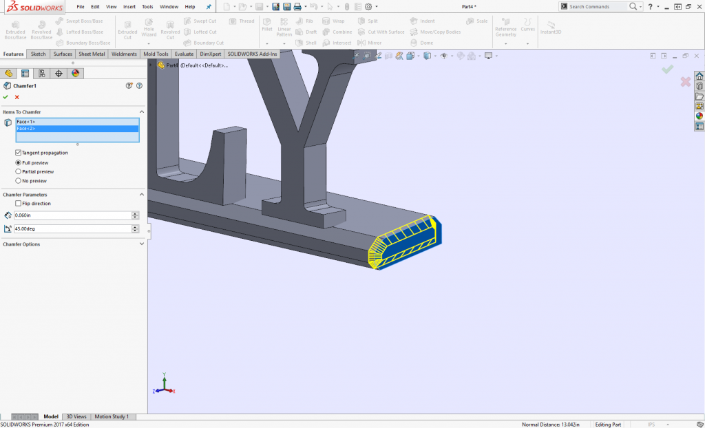Select the Partial preview radio button

[x=19, y=172]
